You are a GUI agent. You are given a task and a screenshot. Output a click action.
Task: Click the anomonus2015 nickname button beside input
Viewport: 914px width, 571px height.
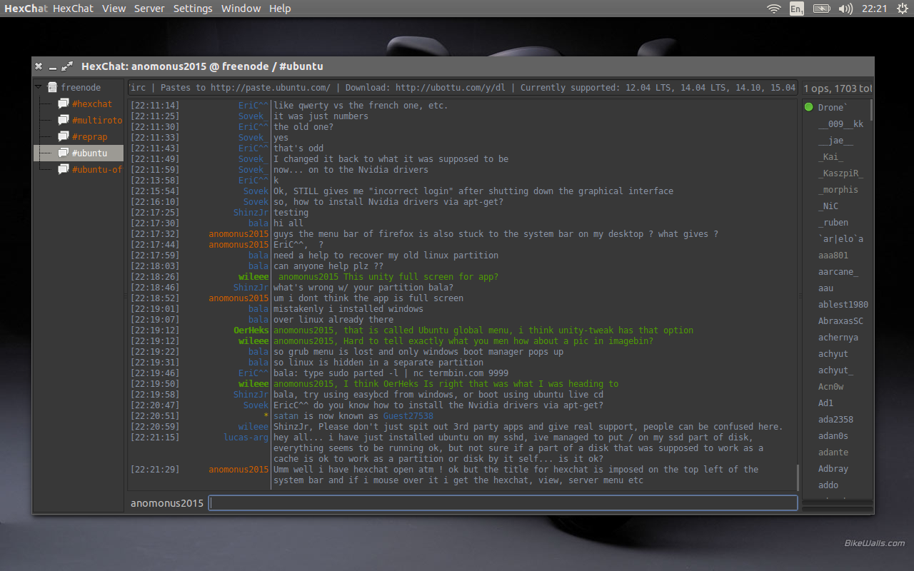[167, 503]
